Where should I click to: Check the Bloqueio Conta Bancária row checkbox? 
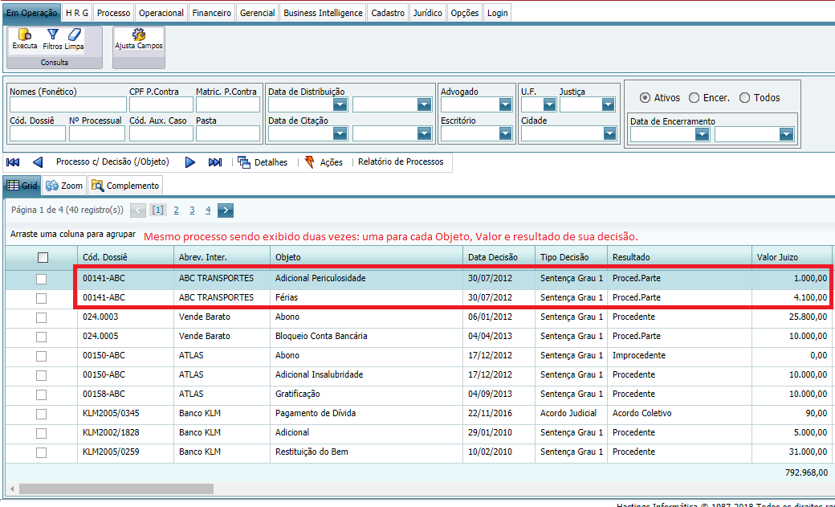pos(41,337)
